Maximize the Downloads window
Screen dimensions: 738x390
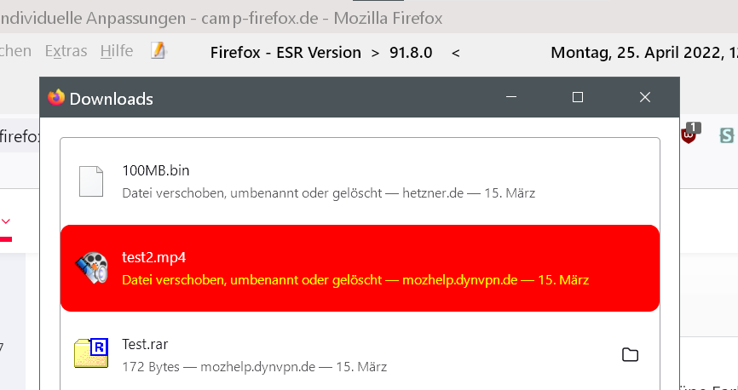pyautogui.click(x=578, y=98)
